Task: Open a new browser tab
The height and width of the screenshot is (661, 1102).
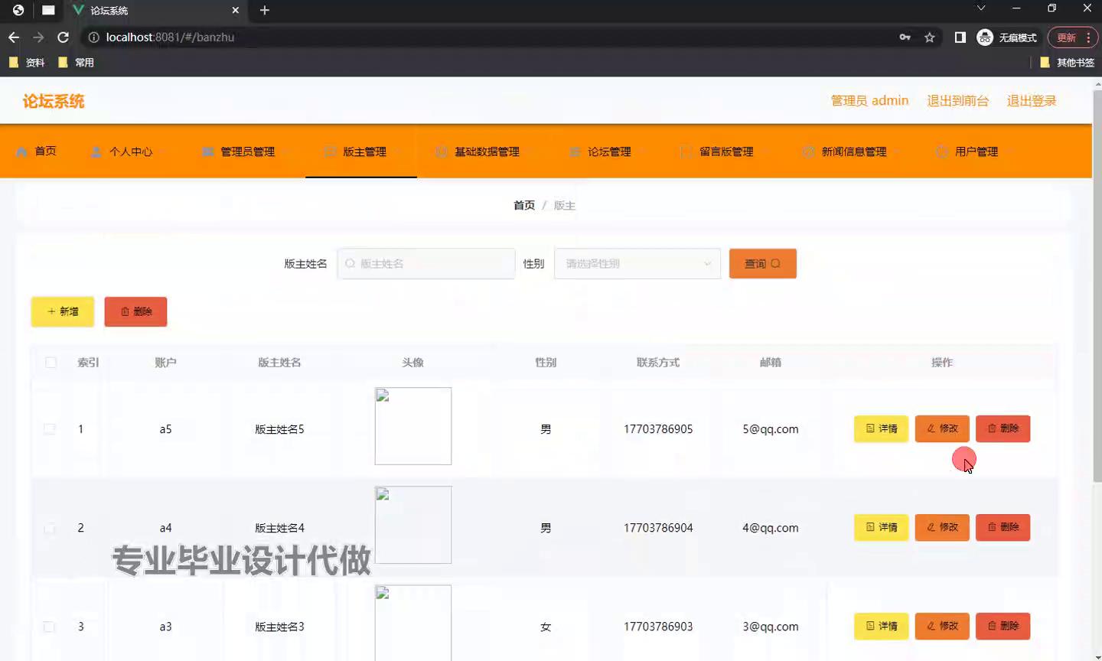Action: (x=265, y=10)
